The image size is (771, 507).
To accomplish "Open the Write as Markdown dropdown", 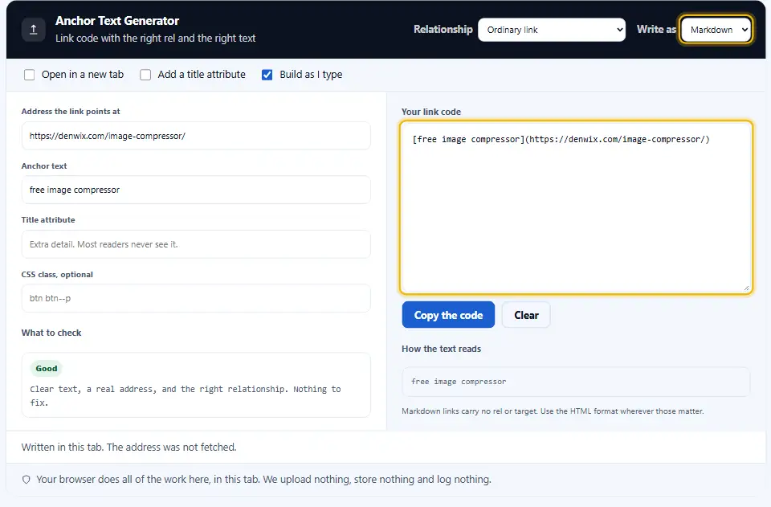I will pyautogui.click(x=716, y=30).
